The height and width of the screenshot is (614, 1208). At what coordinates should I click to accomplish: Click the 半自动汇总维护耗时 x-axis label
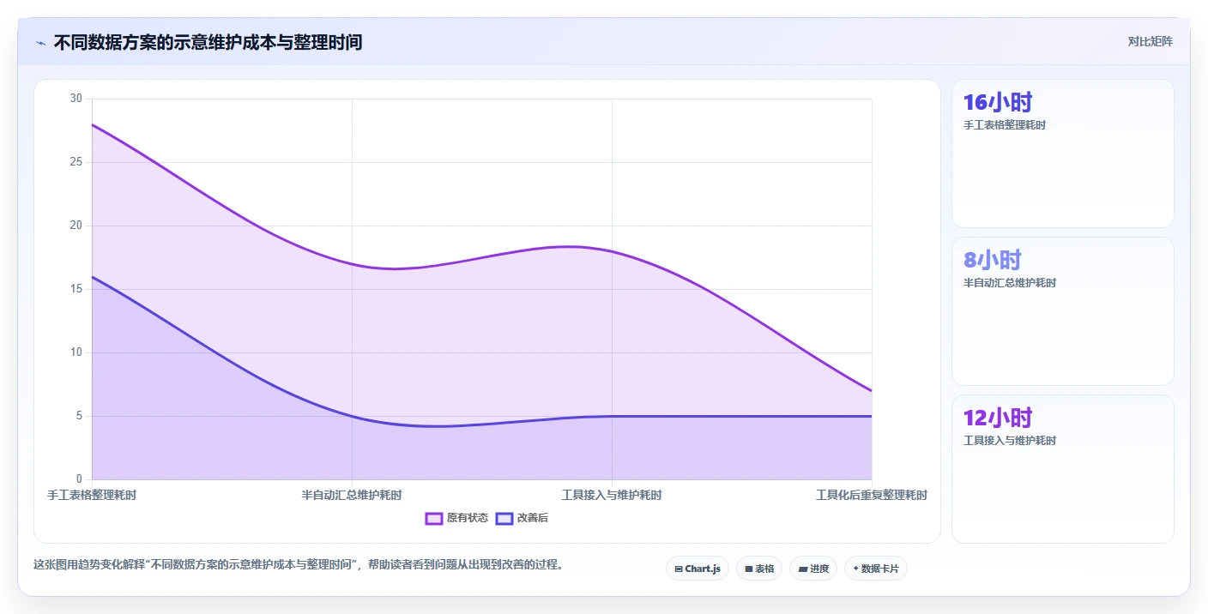pos(352,495)
